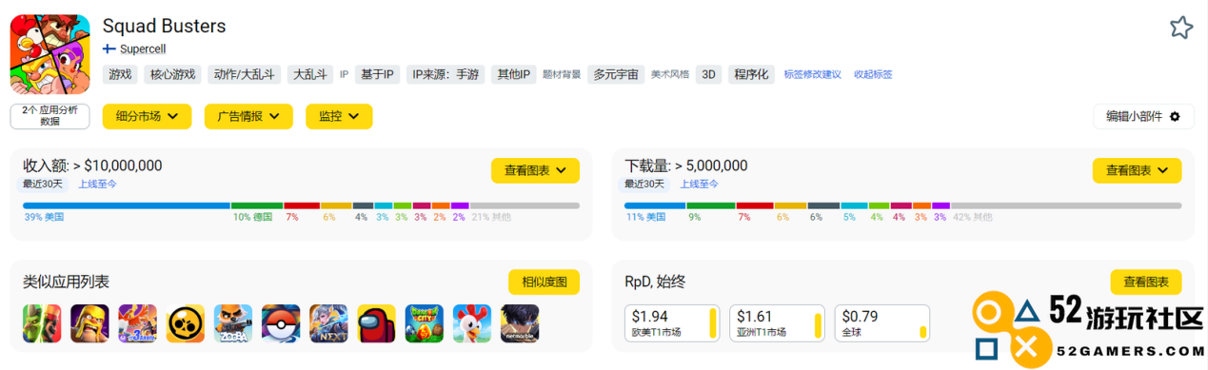1208x370 pixels.
Task: Select the 3D art style tag
Action: [x=708, y=74]
